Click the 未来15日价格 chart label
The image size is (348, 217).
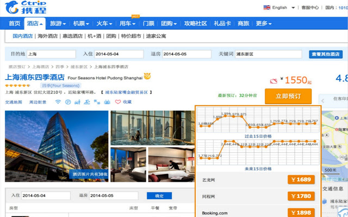[x=258, y=169]
